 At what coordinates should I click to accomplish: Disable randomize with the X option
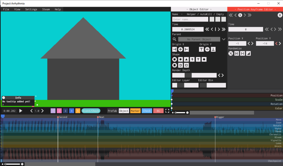click(x=231, y=53)
